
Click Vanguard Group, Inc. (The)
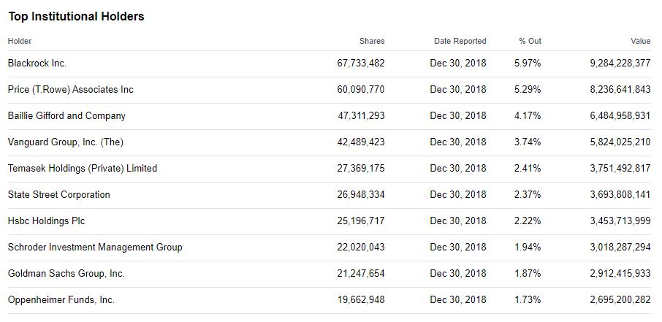tap(66, 142)
